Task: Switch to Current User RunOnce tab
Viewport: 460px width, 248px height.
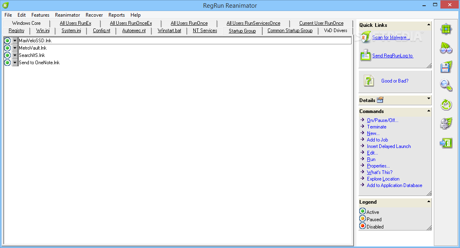Action: click(321, 23)
